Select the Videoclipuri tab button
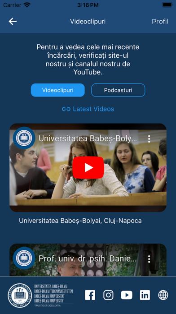This screenshot has height=314, width=176. (58, 90)
